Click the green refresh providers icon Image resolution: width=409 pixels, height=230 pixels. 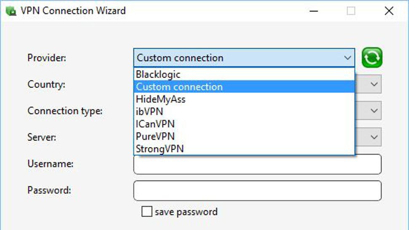pyautogui.click(x=372, y=58)
